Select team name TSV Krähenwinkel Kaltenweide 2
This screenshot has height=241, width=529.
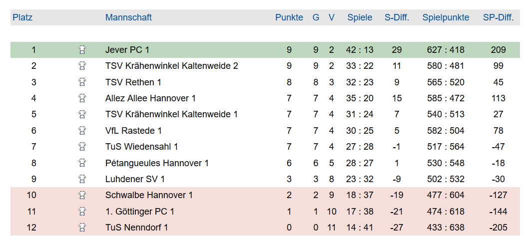click(172, 66)
